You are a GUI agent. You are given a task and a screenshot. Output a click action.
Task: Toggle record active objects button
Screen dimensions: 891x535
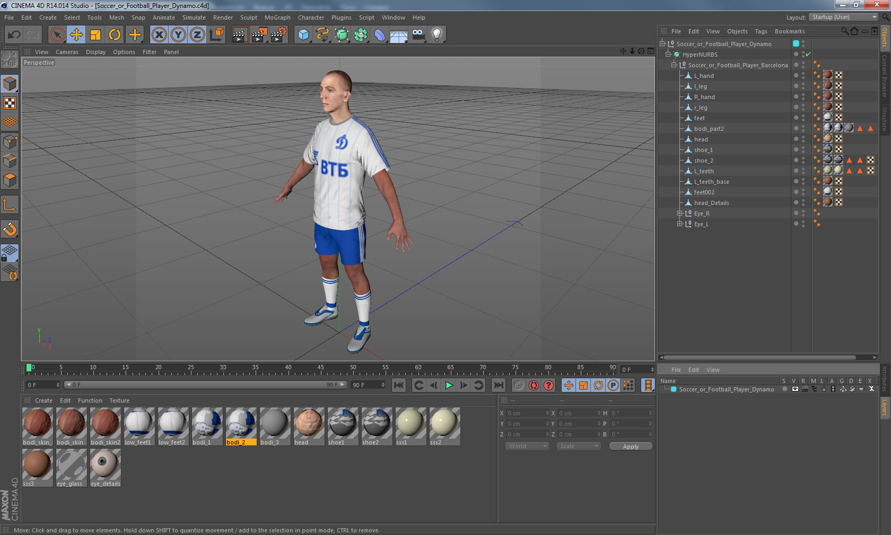519,385
